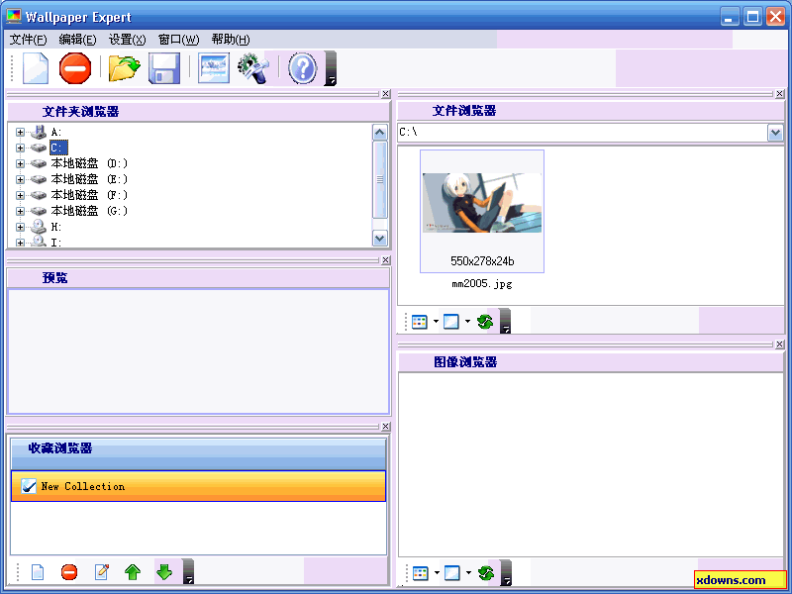Add new collection in collection toolbar
Screen dimensions: 792x594
38,572
